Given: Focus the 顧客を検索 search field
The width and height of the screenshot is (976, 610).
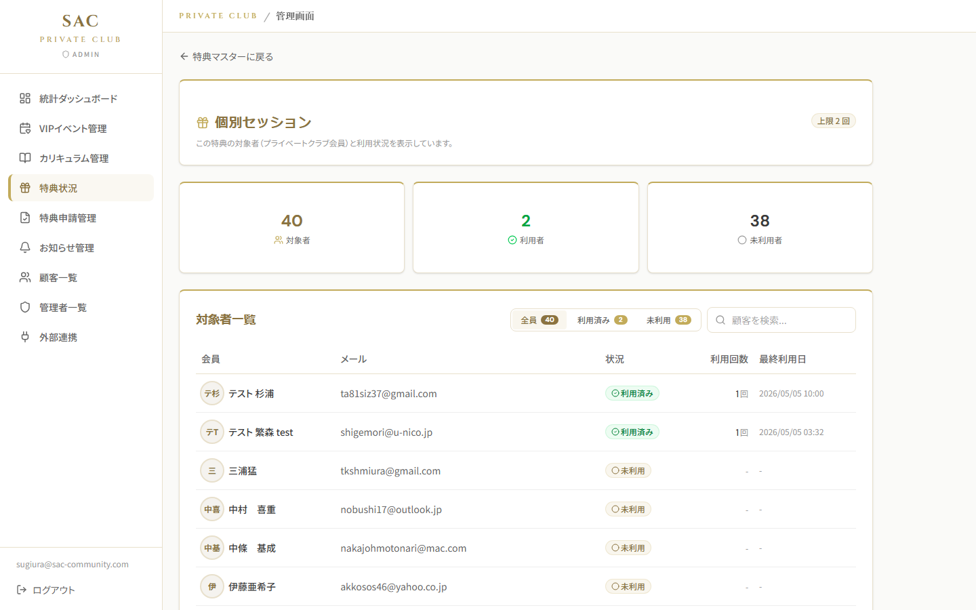Looking at the screenshot, I should pyautogui.click(x=781, y=320).
